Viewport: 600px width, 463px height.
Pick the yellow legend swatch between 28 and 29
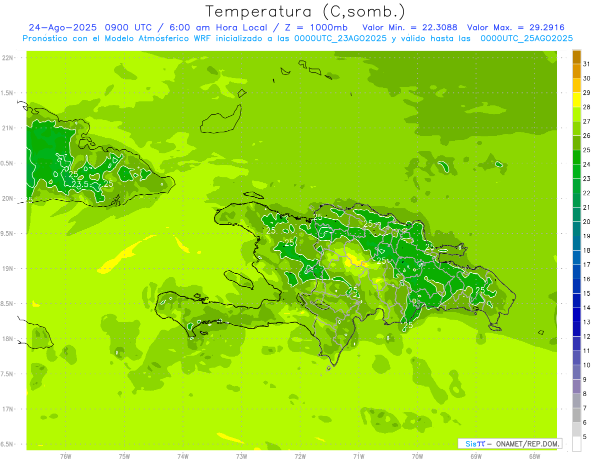(x=576, y=100)
